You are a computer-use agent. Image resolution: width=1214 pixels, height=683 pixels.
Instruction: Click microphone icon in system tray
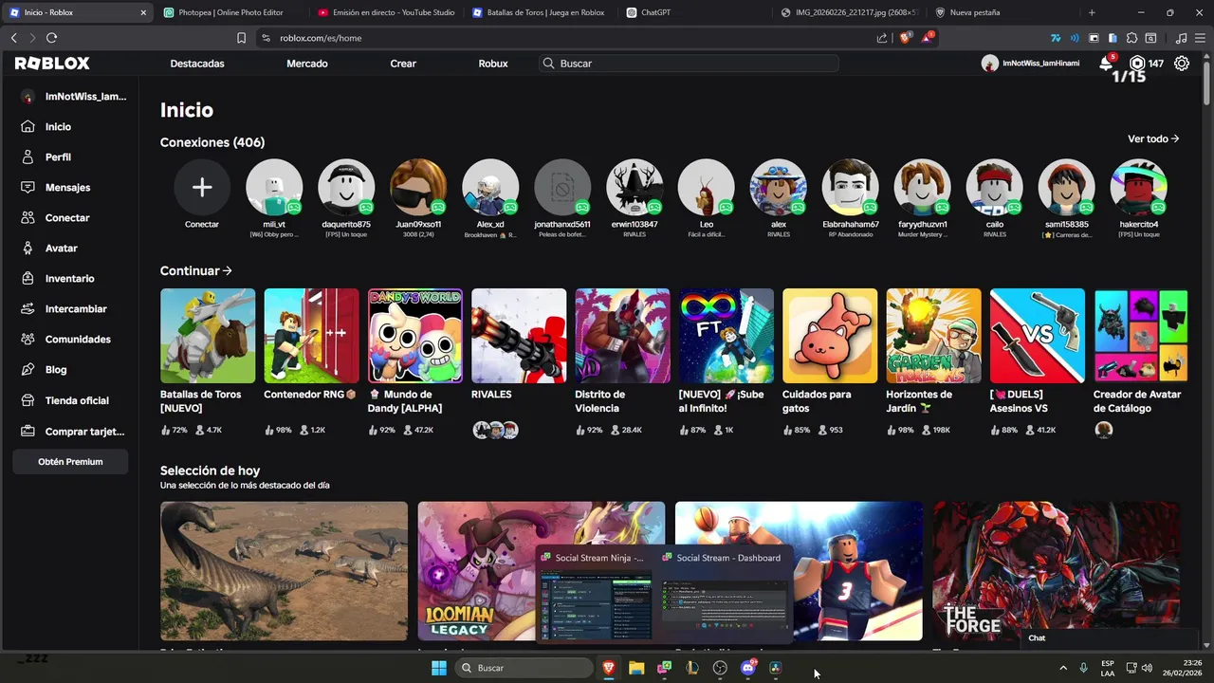tap(1083, 668)
